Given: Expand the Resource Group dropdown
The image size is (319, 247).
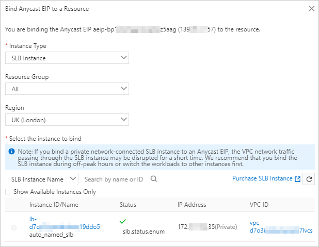Looking at the screenshot, I should (x=67, y=89).
